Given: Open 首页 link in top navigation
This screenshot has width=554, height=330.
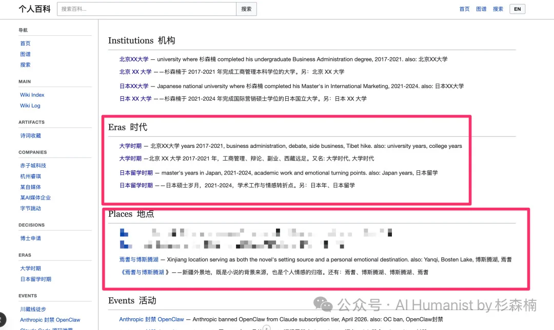Looking at the screenshot, I should [x=464, y=9].
